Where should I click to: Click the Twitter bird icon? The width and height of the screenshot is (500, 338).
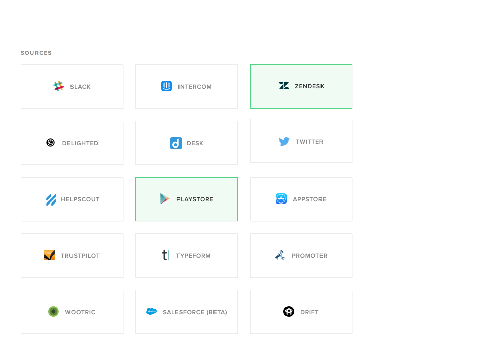click(284, 141)
